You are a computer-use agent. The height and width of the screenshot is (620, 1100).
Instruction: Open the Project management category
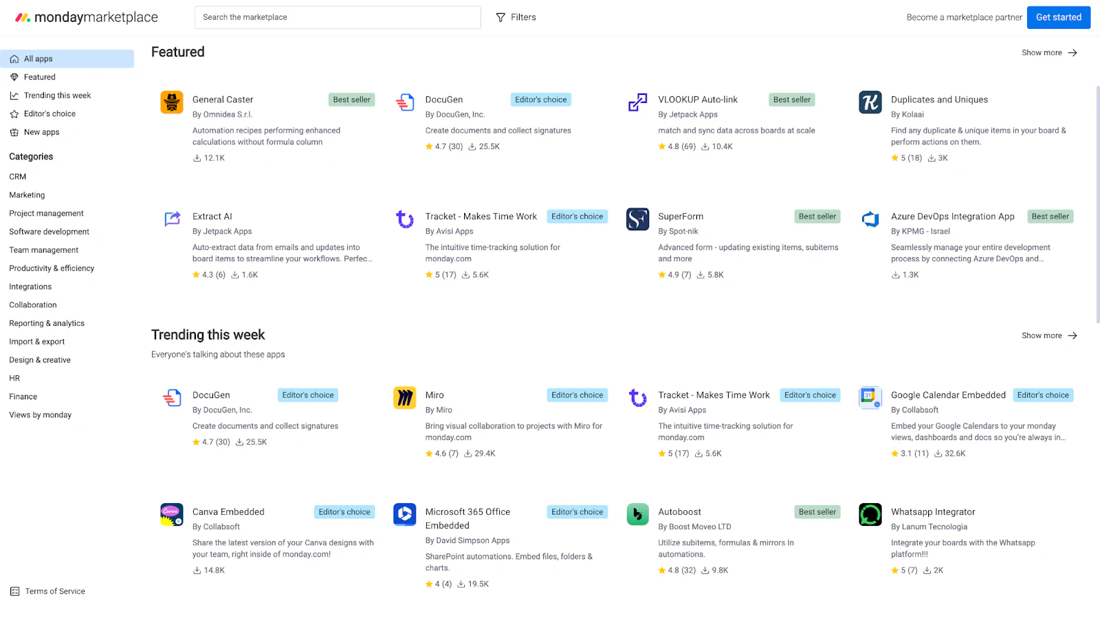(46, 214)
